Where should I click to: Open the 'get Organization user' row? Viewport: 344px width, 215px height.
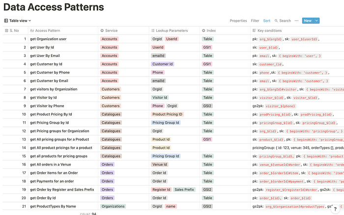48,39
